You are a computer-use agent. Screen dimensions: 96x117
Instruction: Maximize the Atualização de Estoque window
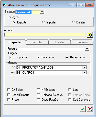81,5
